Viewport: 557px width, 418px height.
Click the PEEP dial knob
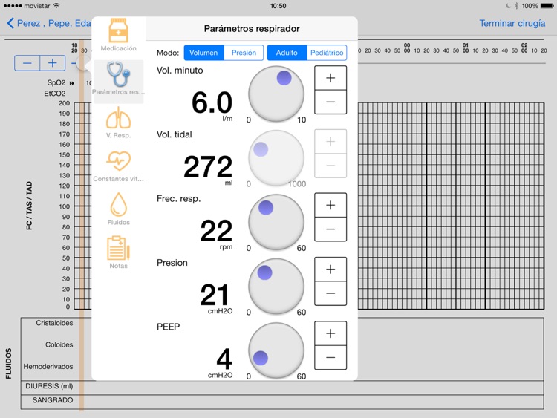tap(261, 358)
